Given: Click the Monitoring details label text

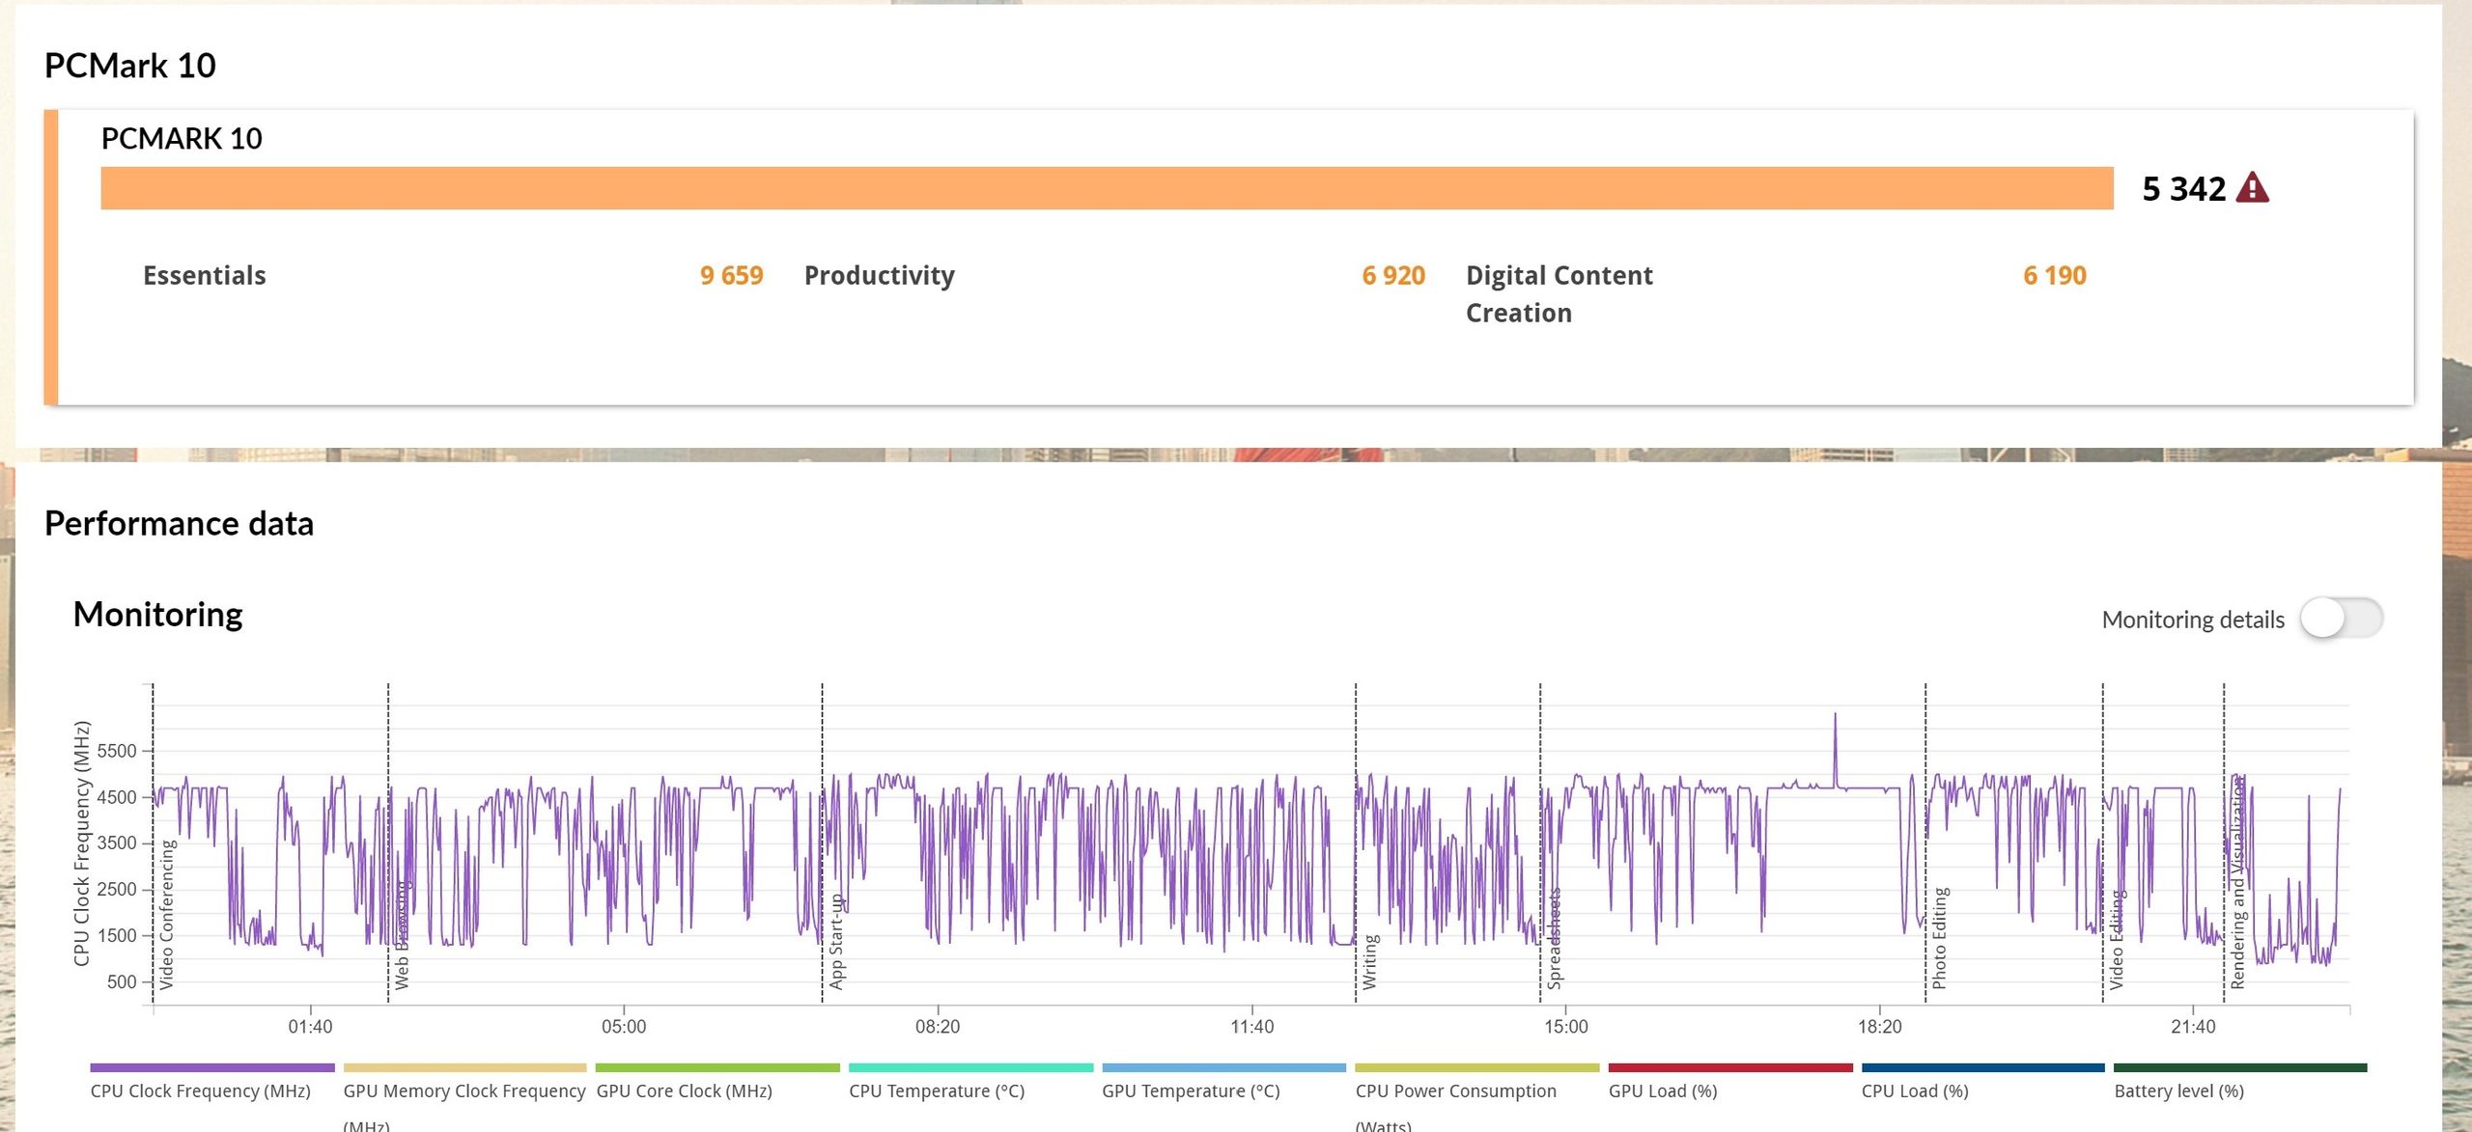Looking at the screenshot, I should [2193, 620].
